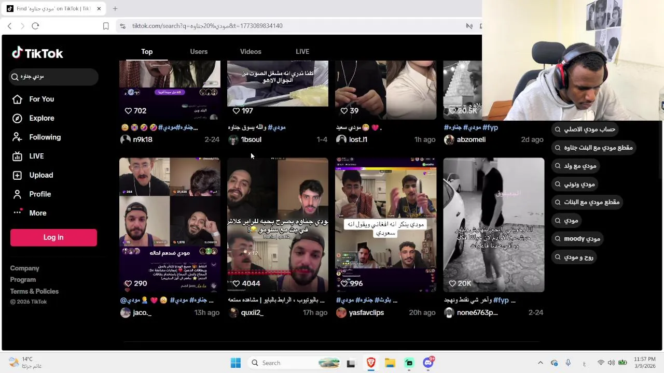
Task: Click the TikTok logo
Action: (37, 53)
